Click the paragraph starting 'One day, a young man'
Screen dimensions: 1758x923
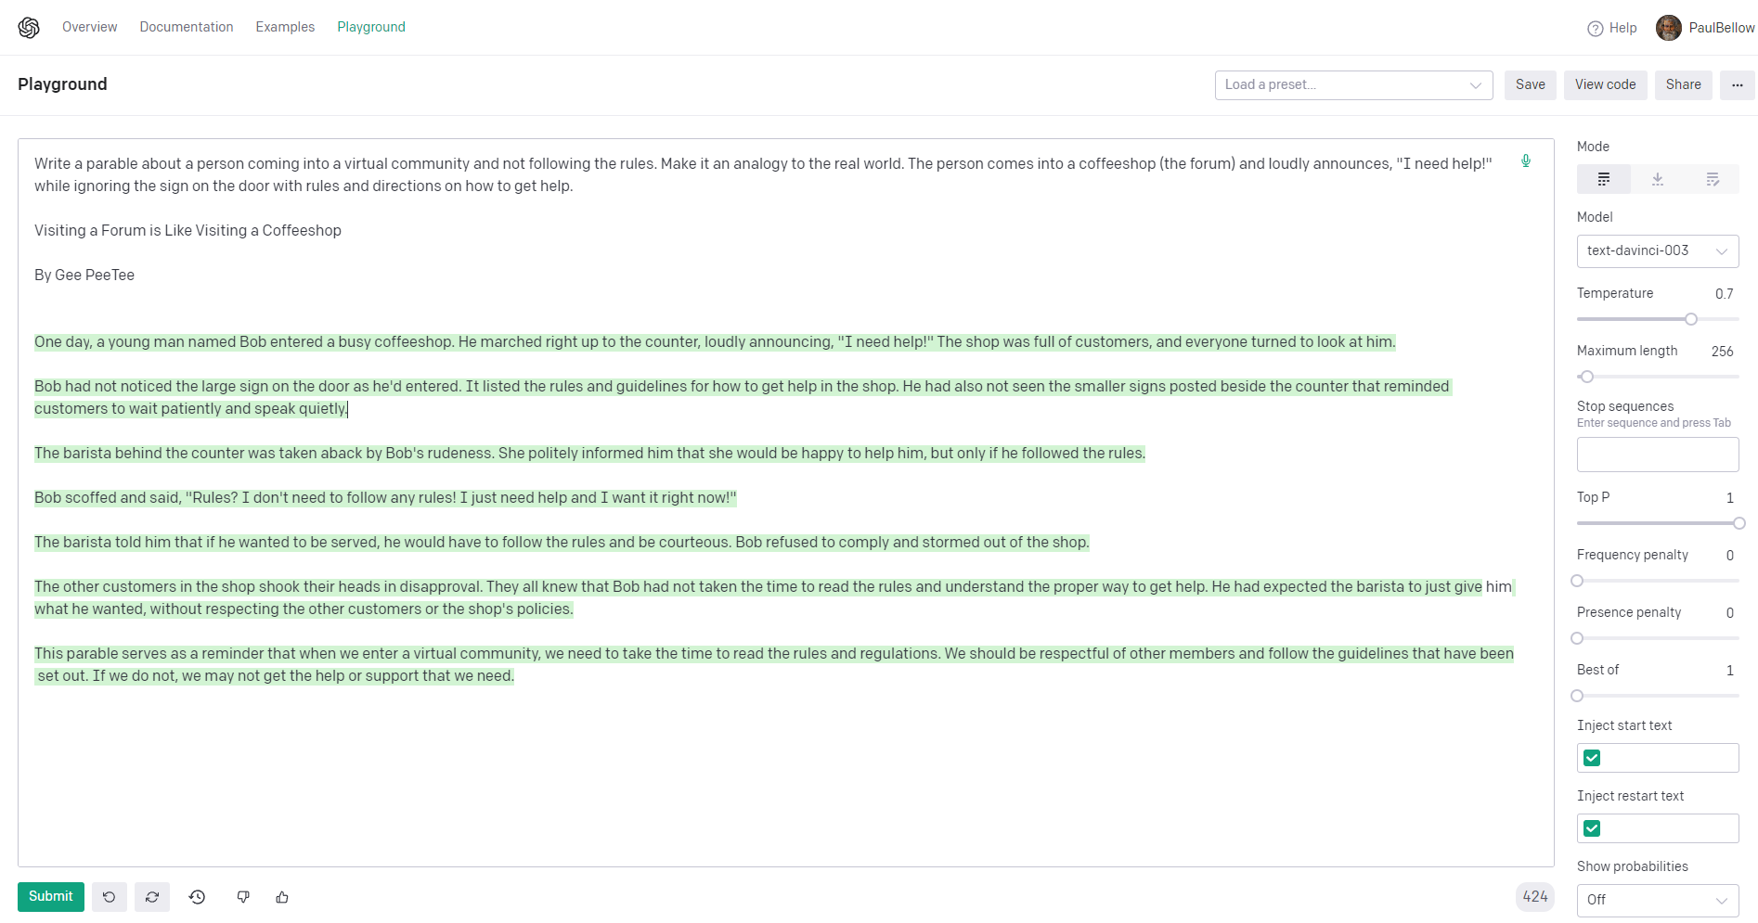[x=715, y=342]
